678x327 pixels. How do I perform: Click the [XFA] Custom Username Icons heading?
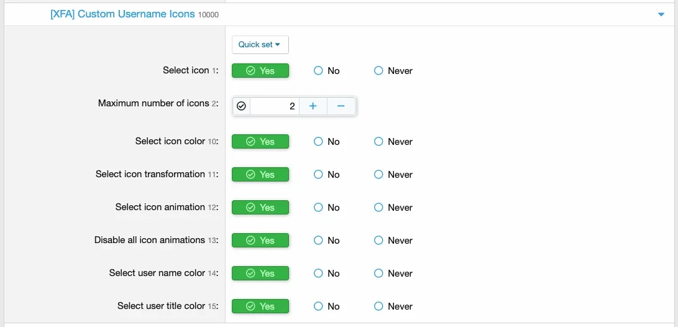click(x=122, y=14)
